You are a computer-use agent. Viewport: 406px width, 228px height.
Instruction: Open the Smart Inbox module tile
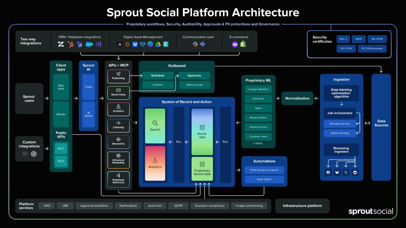point(118,92)
